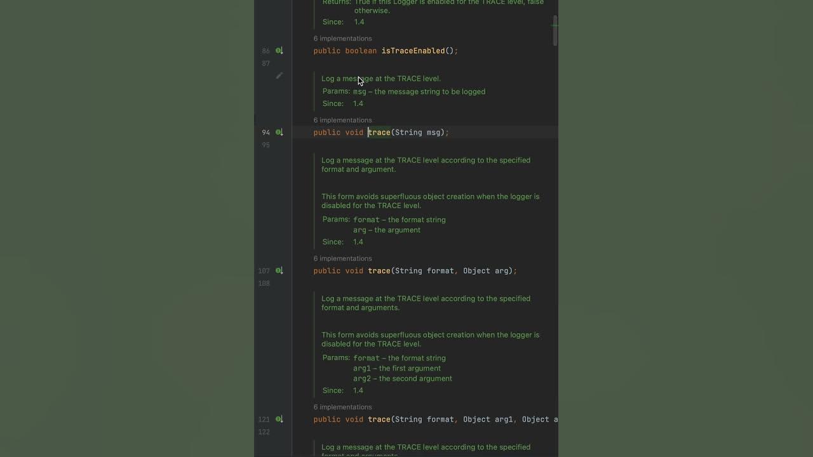Open '6 implementations' hint above trace(String msg)
The width and height of the screenshot is (813, 457).
[342, 120]
